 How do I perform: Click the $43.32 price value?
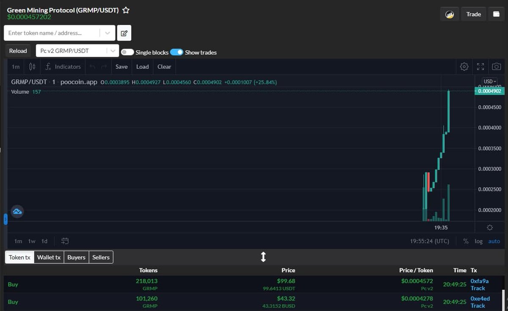pos(286,298)
